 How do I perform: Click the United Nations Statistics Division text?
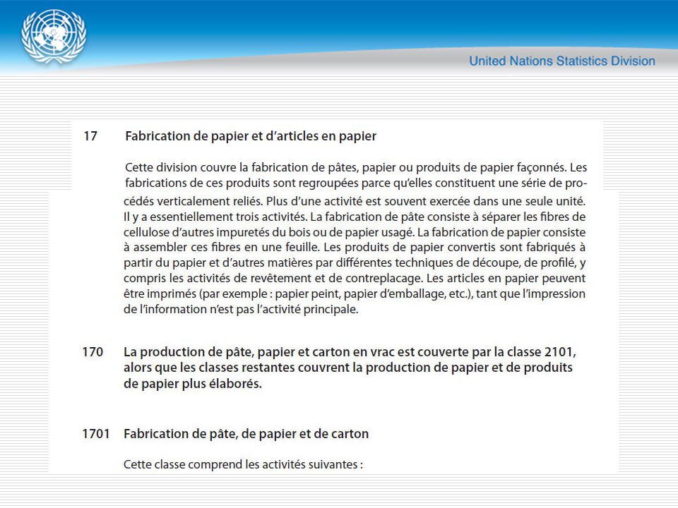pos(562,61)
